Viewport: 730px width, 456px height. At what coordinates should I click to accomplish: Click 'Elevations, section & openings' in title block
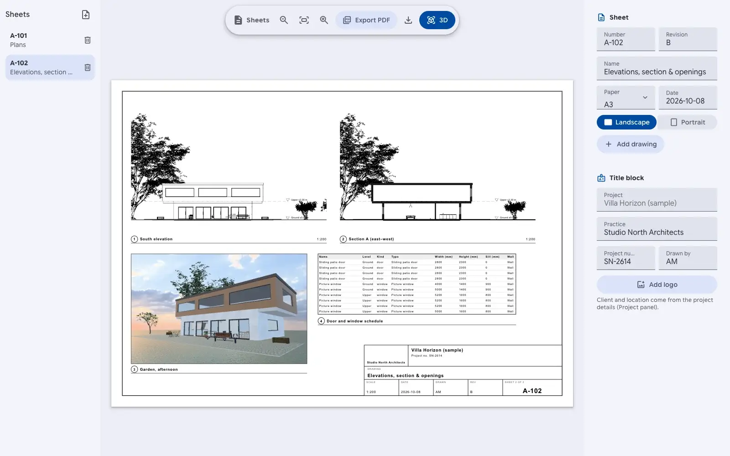405,376
